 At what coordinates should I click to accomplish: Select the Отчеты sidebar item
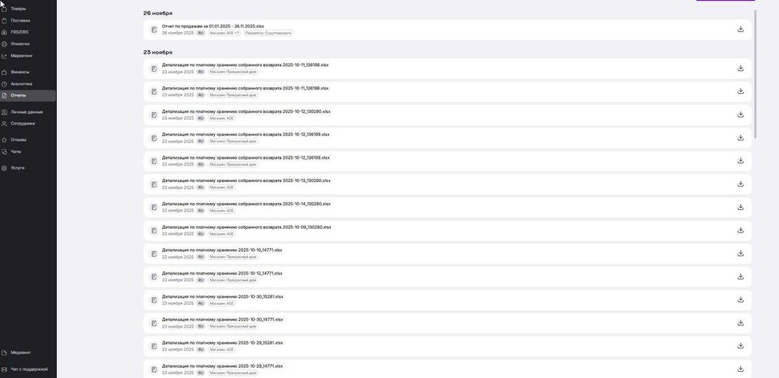pyautogui.click(x=28, y=95)
